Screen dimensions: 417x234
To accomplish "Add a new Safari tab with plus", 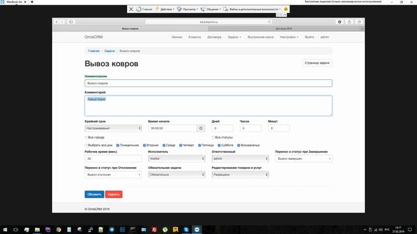I will pyautogui.click(x=362, y=29).
